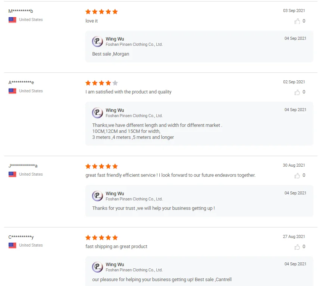Thumbs-up the 'fast shipping' review
This screenshot has height=286, width=319.
click(x=297, y=247)
